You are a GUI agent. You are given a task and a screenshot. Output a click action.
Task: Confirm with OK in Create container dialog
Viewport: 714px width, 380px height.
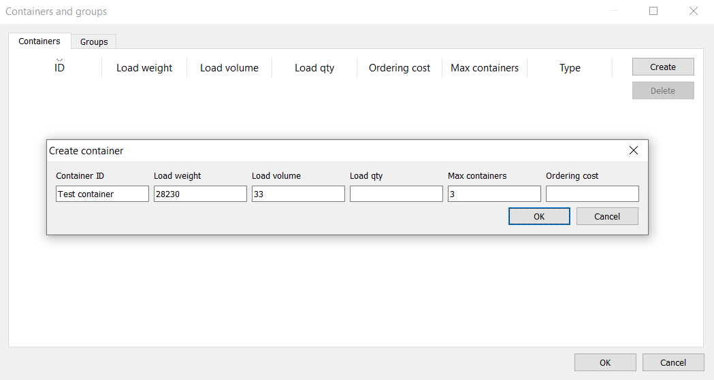pyautogui.click(x=539, y=217)
